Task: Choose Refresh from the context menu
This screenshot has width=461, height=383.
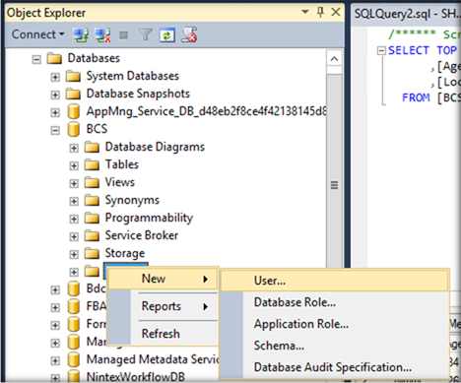Action: point(164,334)
